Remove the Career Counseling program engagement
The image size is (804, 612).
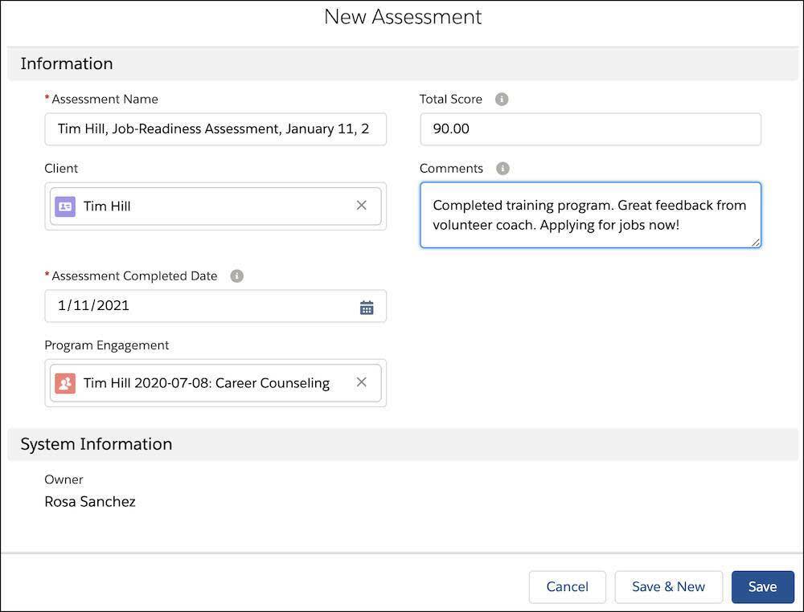coord(362,382)
